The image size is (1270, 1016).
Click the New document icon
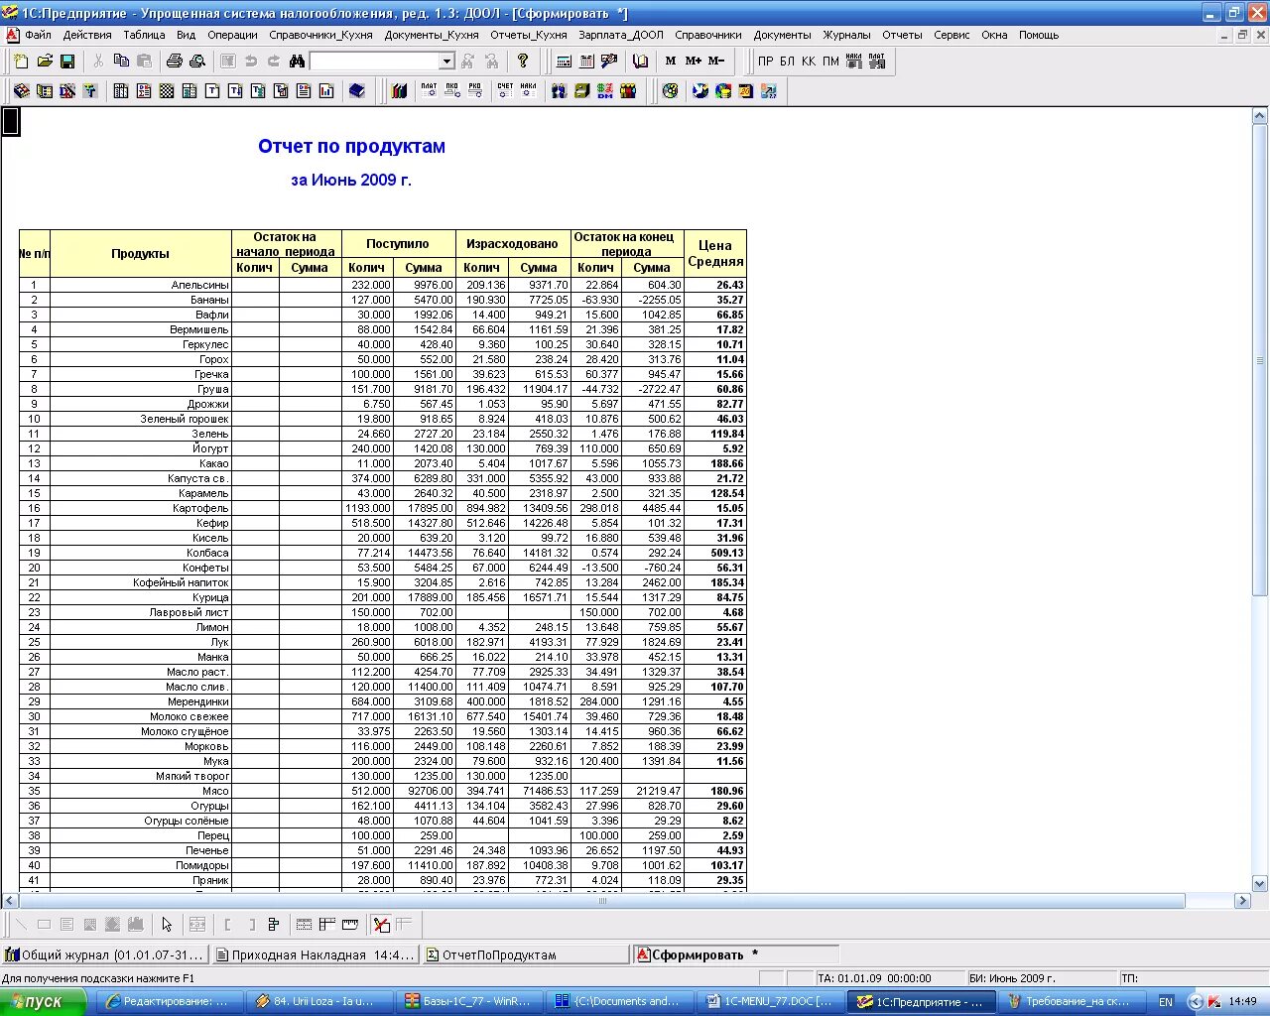pyautogui.click(x=22, y=62)
